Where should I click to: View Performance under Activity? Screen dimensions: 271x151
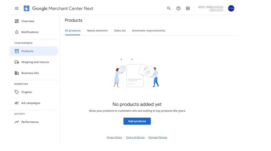(30, 122)
